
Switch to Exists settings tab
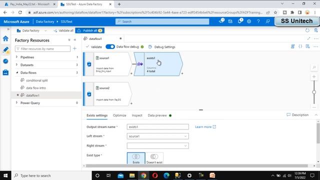point(97,115)
